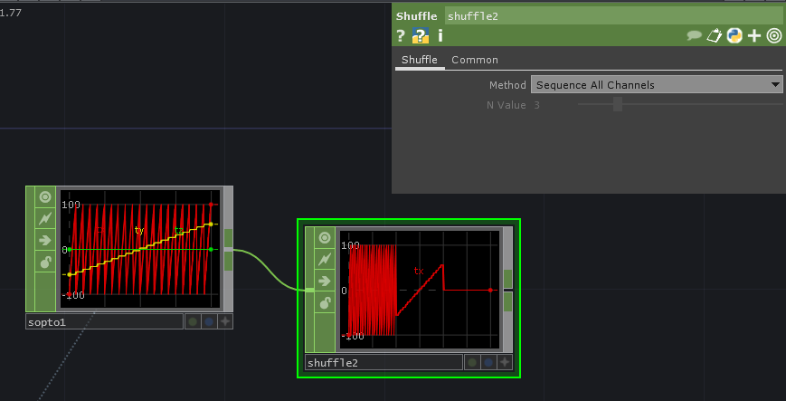Click the plus button under sopto1 node
786x401 pixels.
(225, 321)
